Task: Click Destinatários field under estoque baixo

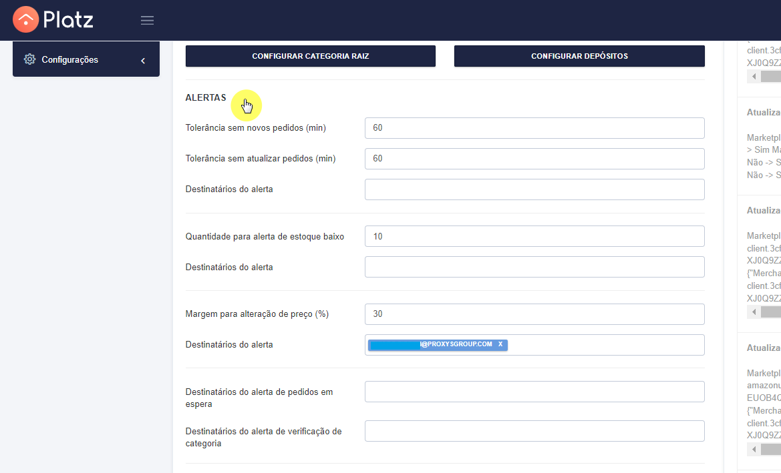Action: pyautogui.click(x=534, y=267)
